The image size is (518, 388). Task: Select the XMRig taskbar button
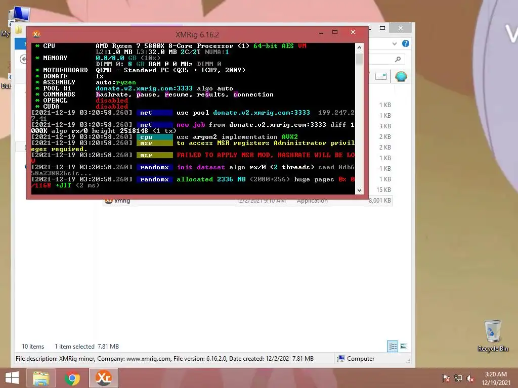pyautogui.click(x=103, y=378)
